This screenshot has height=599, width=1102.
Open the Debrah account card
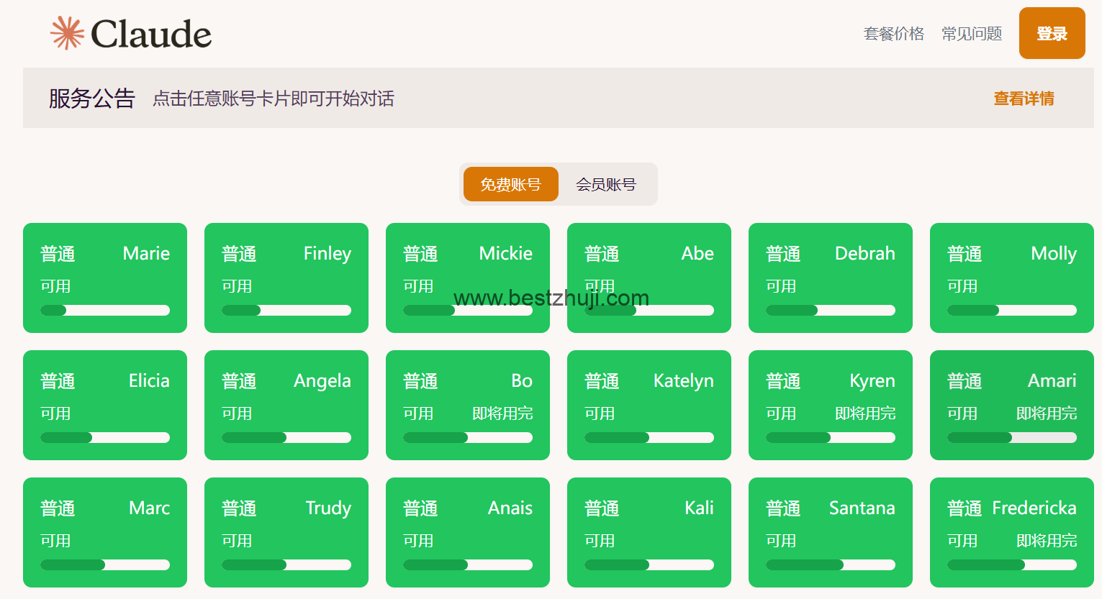[x=831, y=278]
